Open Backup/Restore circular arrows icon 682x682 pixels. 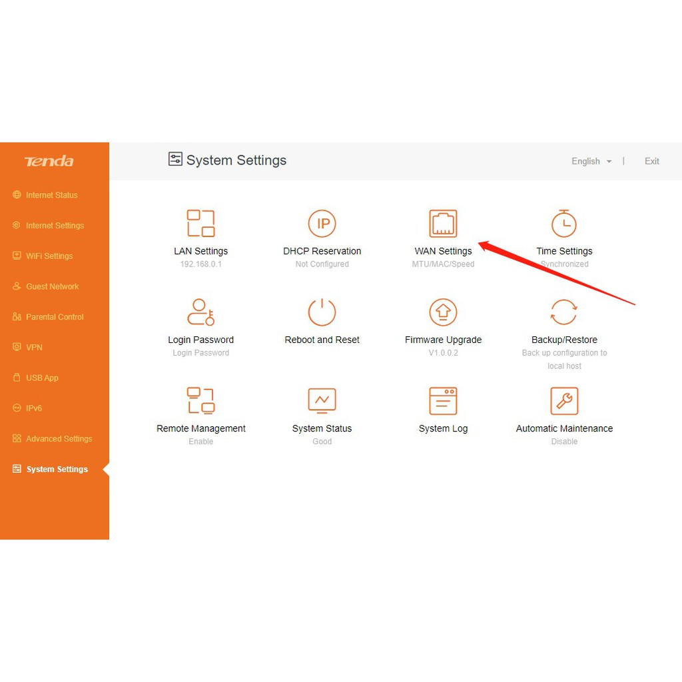click(564, 312)
